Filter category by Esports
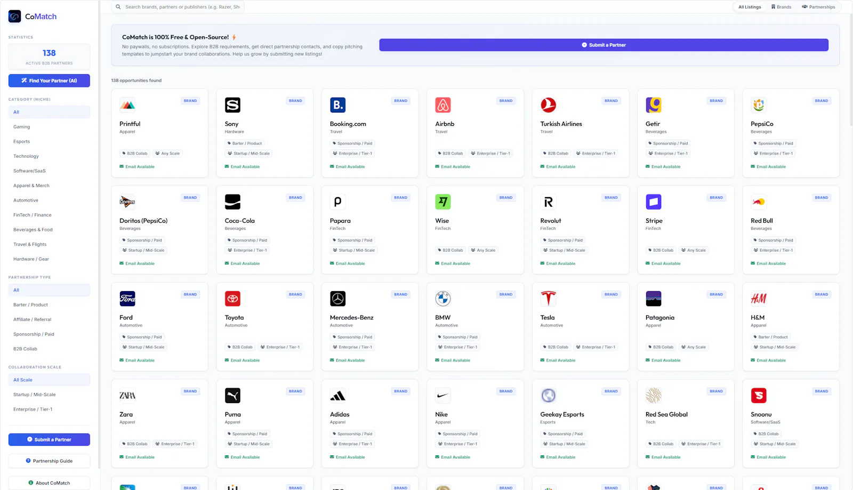 (49, 142)
